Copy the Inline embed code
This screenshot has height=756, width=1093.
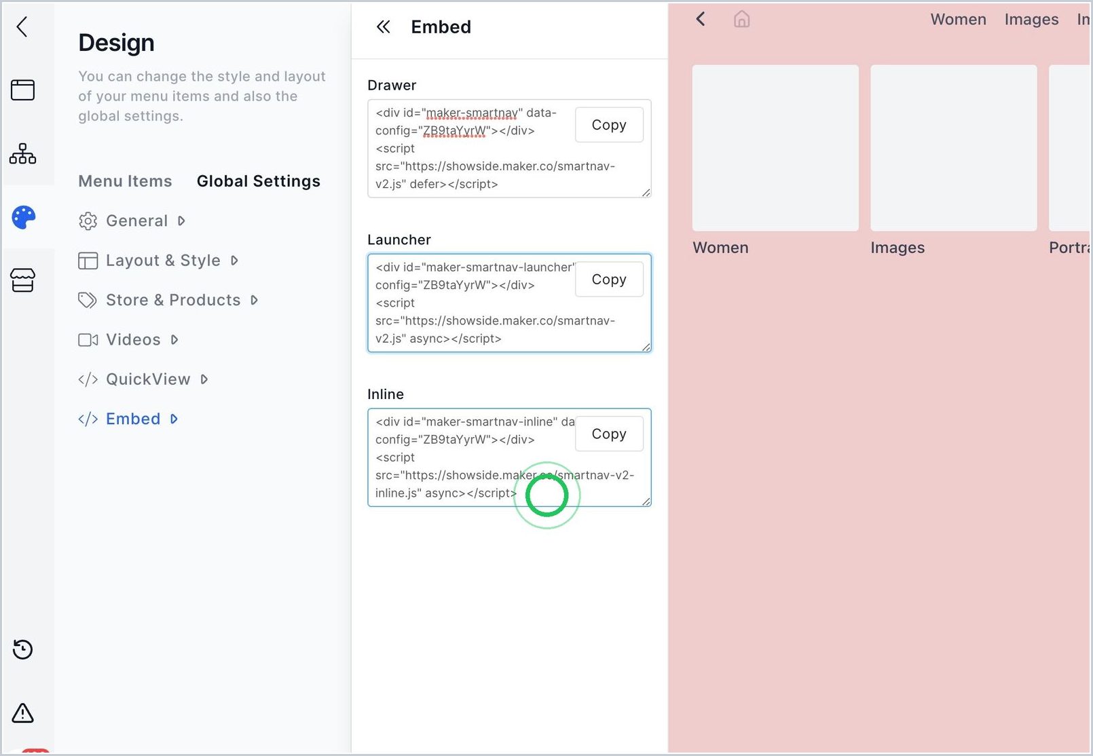[x=609, y=434]
